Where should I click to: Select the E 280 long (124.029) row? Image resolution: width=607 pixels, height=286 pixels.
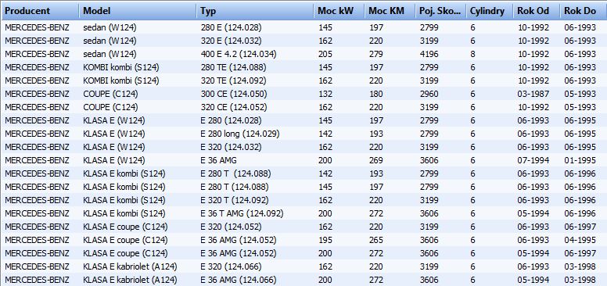303,134
